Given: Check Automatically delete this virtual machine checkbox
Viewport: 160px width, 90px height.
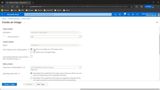Looking at the screenshot, I should (x=31, y=56).
